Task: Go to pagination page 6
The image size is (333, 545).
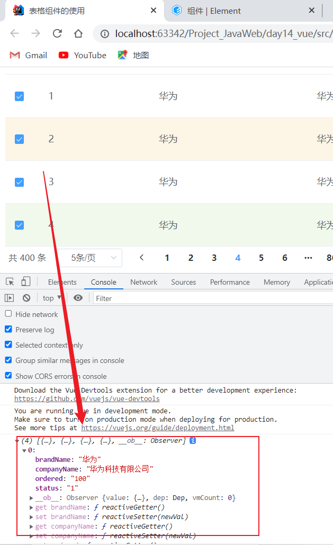Action: 285,258
